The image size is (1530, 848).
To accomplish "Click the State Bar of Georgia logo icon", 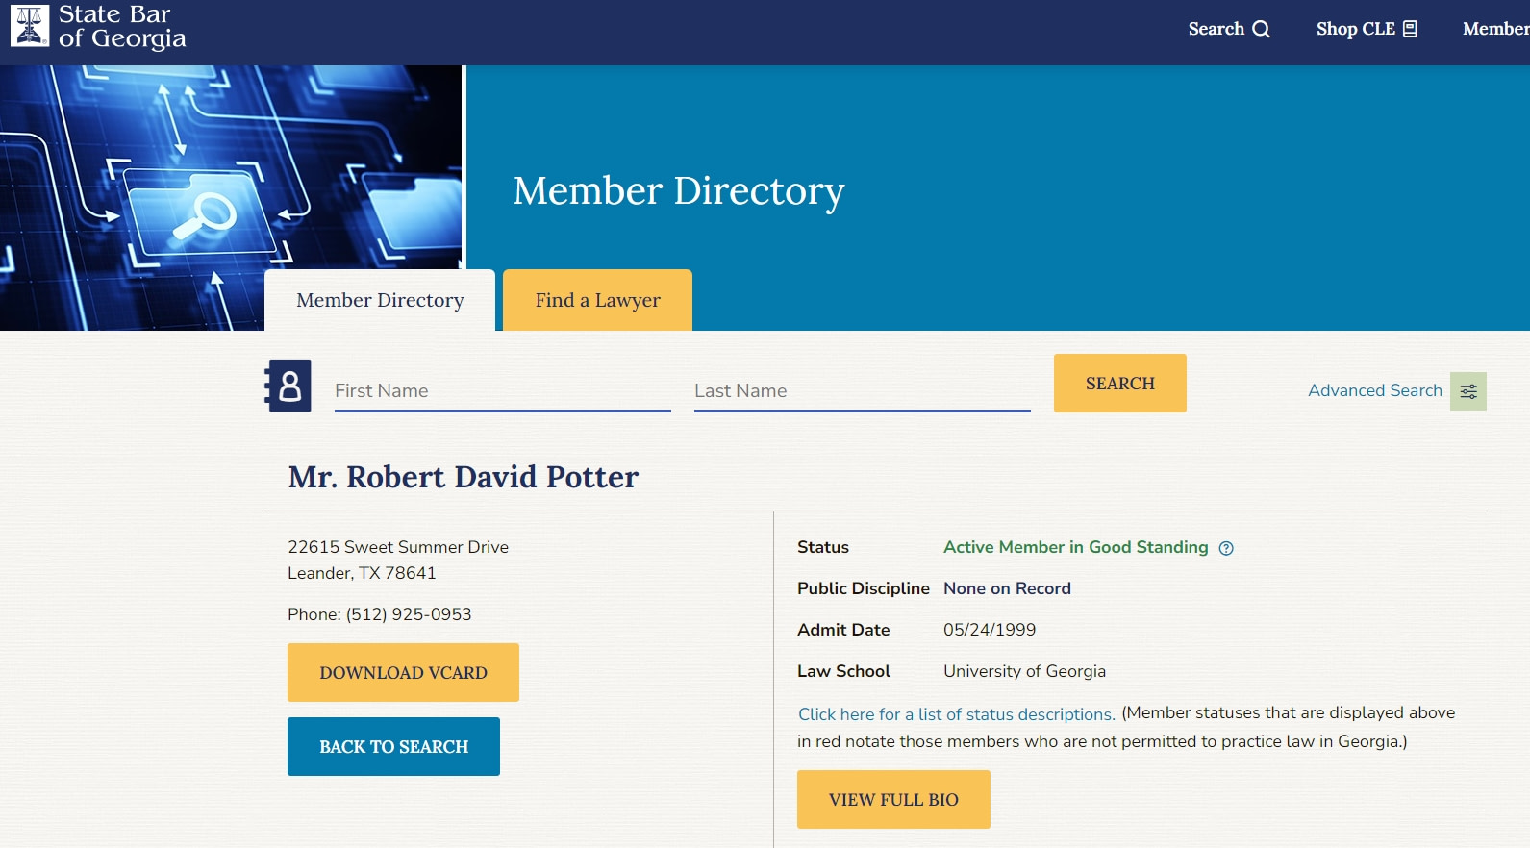I will point(30,26).
